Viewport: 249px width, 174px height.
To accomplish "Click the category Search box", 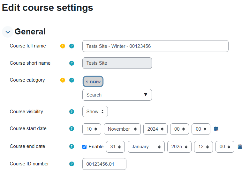I will coord(117,95).
